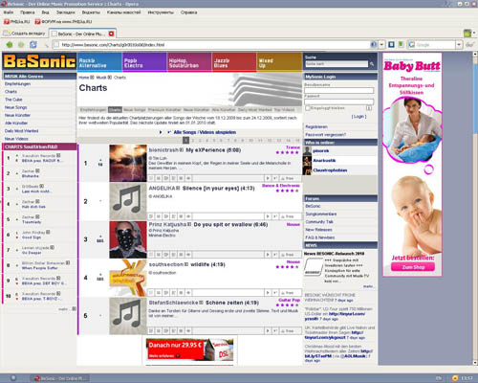Click the help icon beside Eingeloggt bleiben
The width and height of the screenshot is (478, 383).
(x=368, y=108)
